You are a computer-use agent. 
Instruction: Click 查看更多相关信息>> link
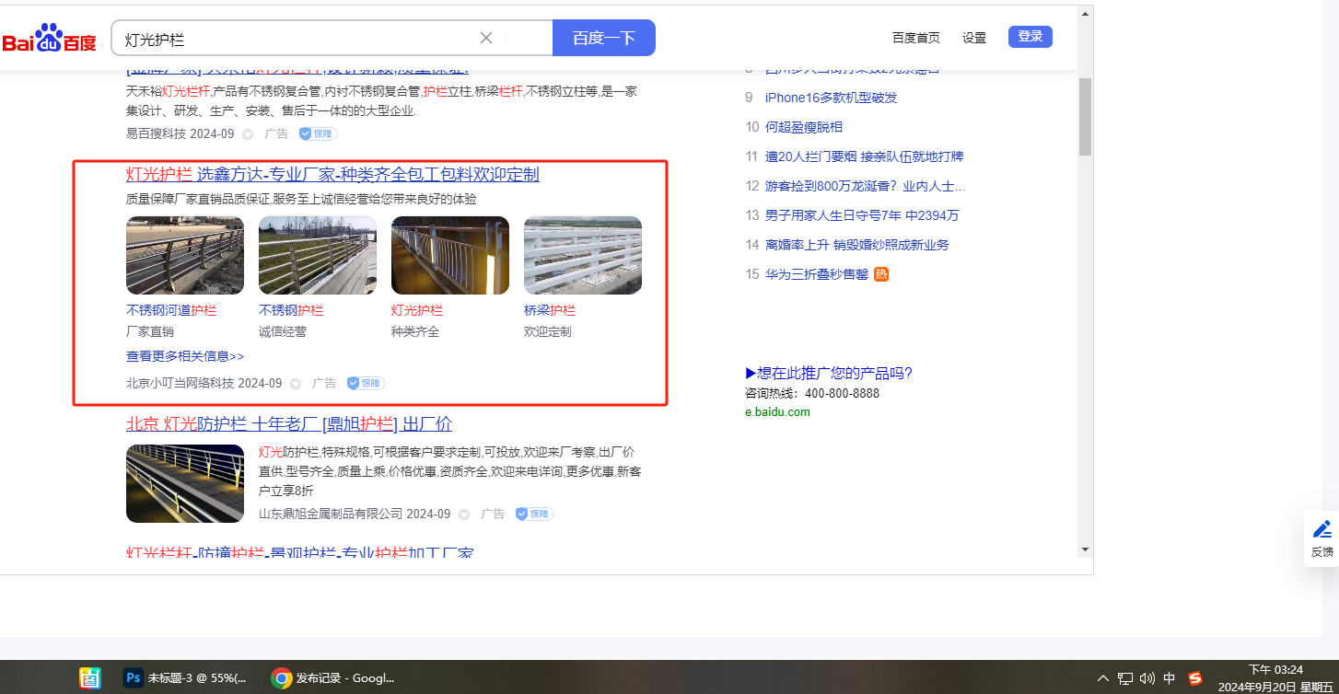click(x=185, y=356)
